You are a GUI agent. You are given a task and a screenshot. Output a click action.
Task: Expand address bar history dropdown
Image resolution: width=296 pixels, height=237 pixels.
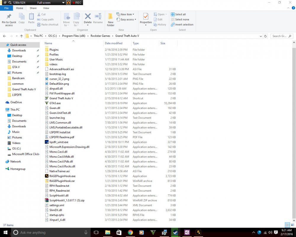pyautogui.click(x=261, y=36)
